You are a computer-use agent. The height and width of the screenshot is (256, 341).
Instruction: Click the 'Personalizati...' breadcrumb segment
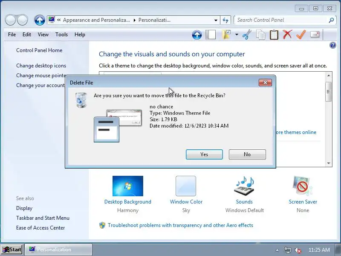click(x=154, y=20)
